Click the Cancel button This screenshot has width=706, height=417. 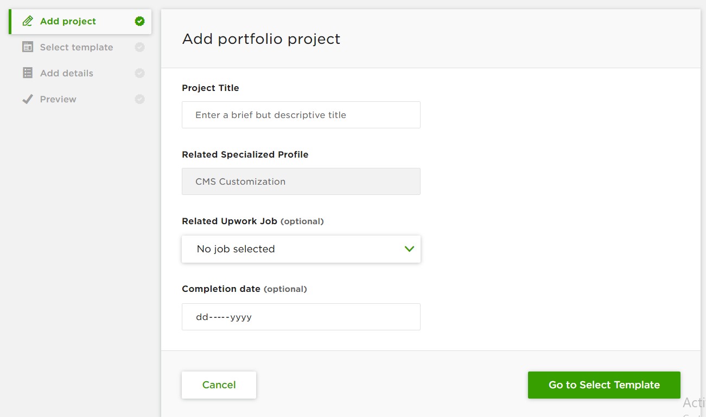pyautogui.click(x=219, y=385)
